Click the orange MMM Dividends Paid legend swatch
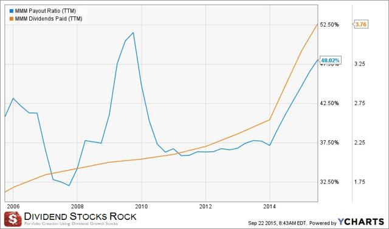This screenshot has width=389, height=229. coord(11,19)
